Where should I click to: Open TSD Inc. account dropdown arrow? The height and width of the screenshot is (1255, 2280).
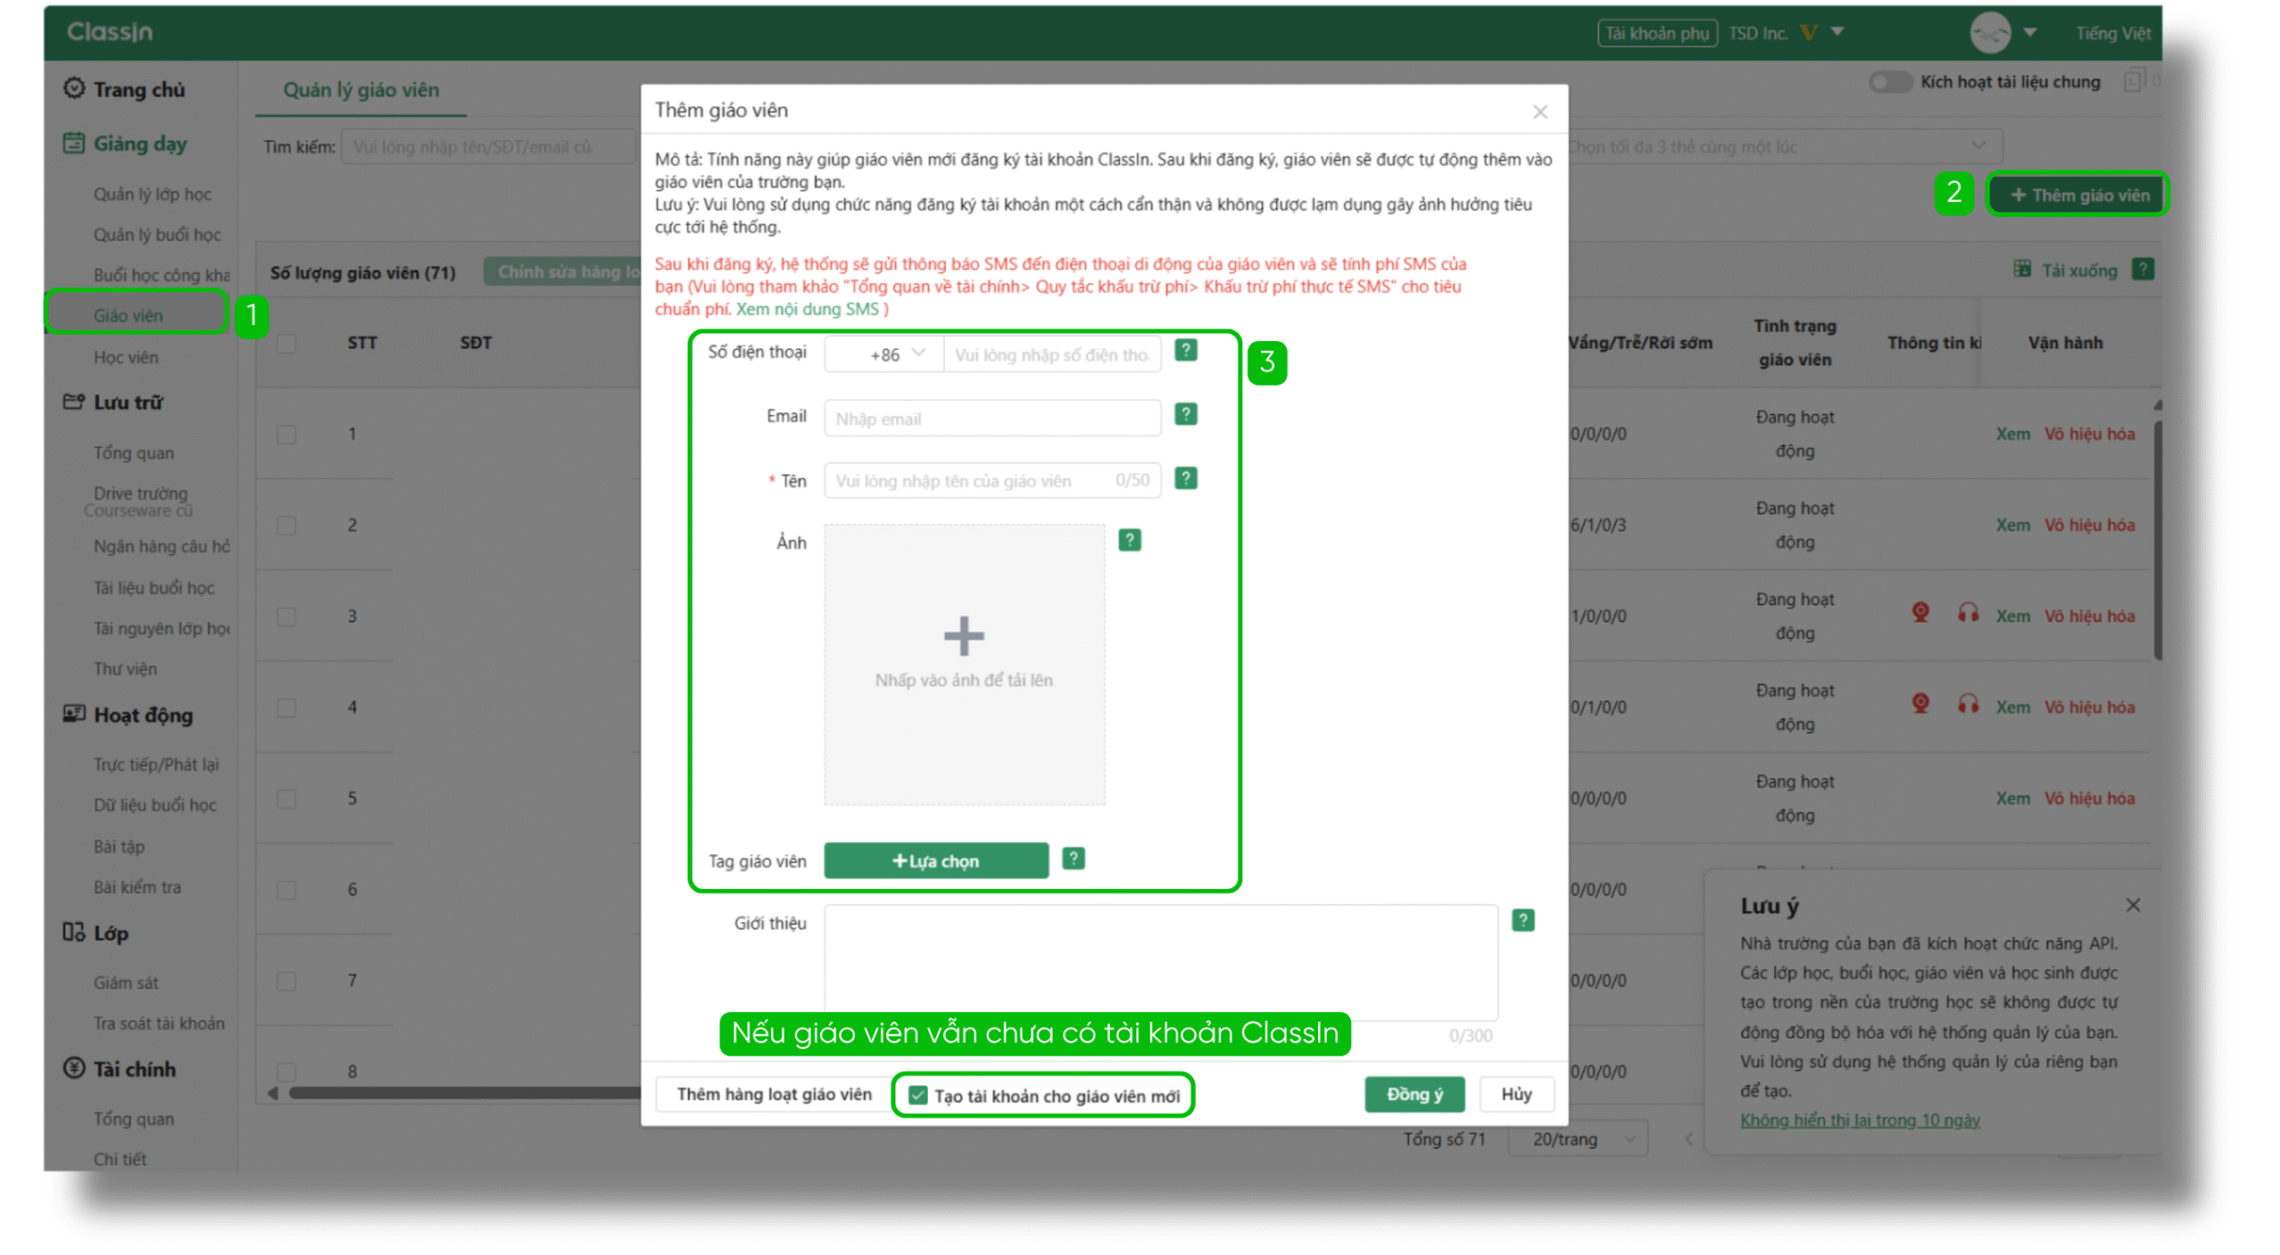pos(1837,32)
